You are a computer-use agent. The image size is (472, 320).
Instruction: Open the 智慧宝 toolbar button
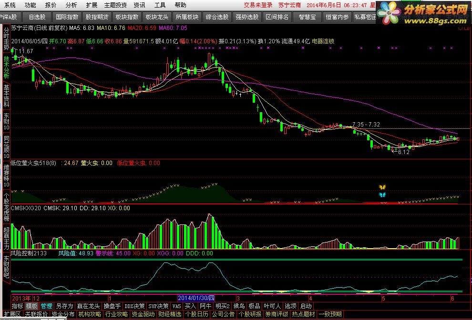point(307,17)
